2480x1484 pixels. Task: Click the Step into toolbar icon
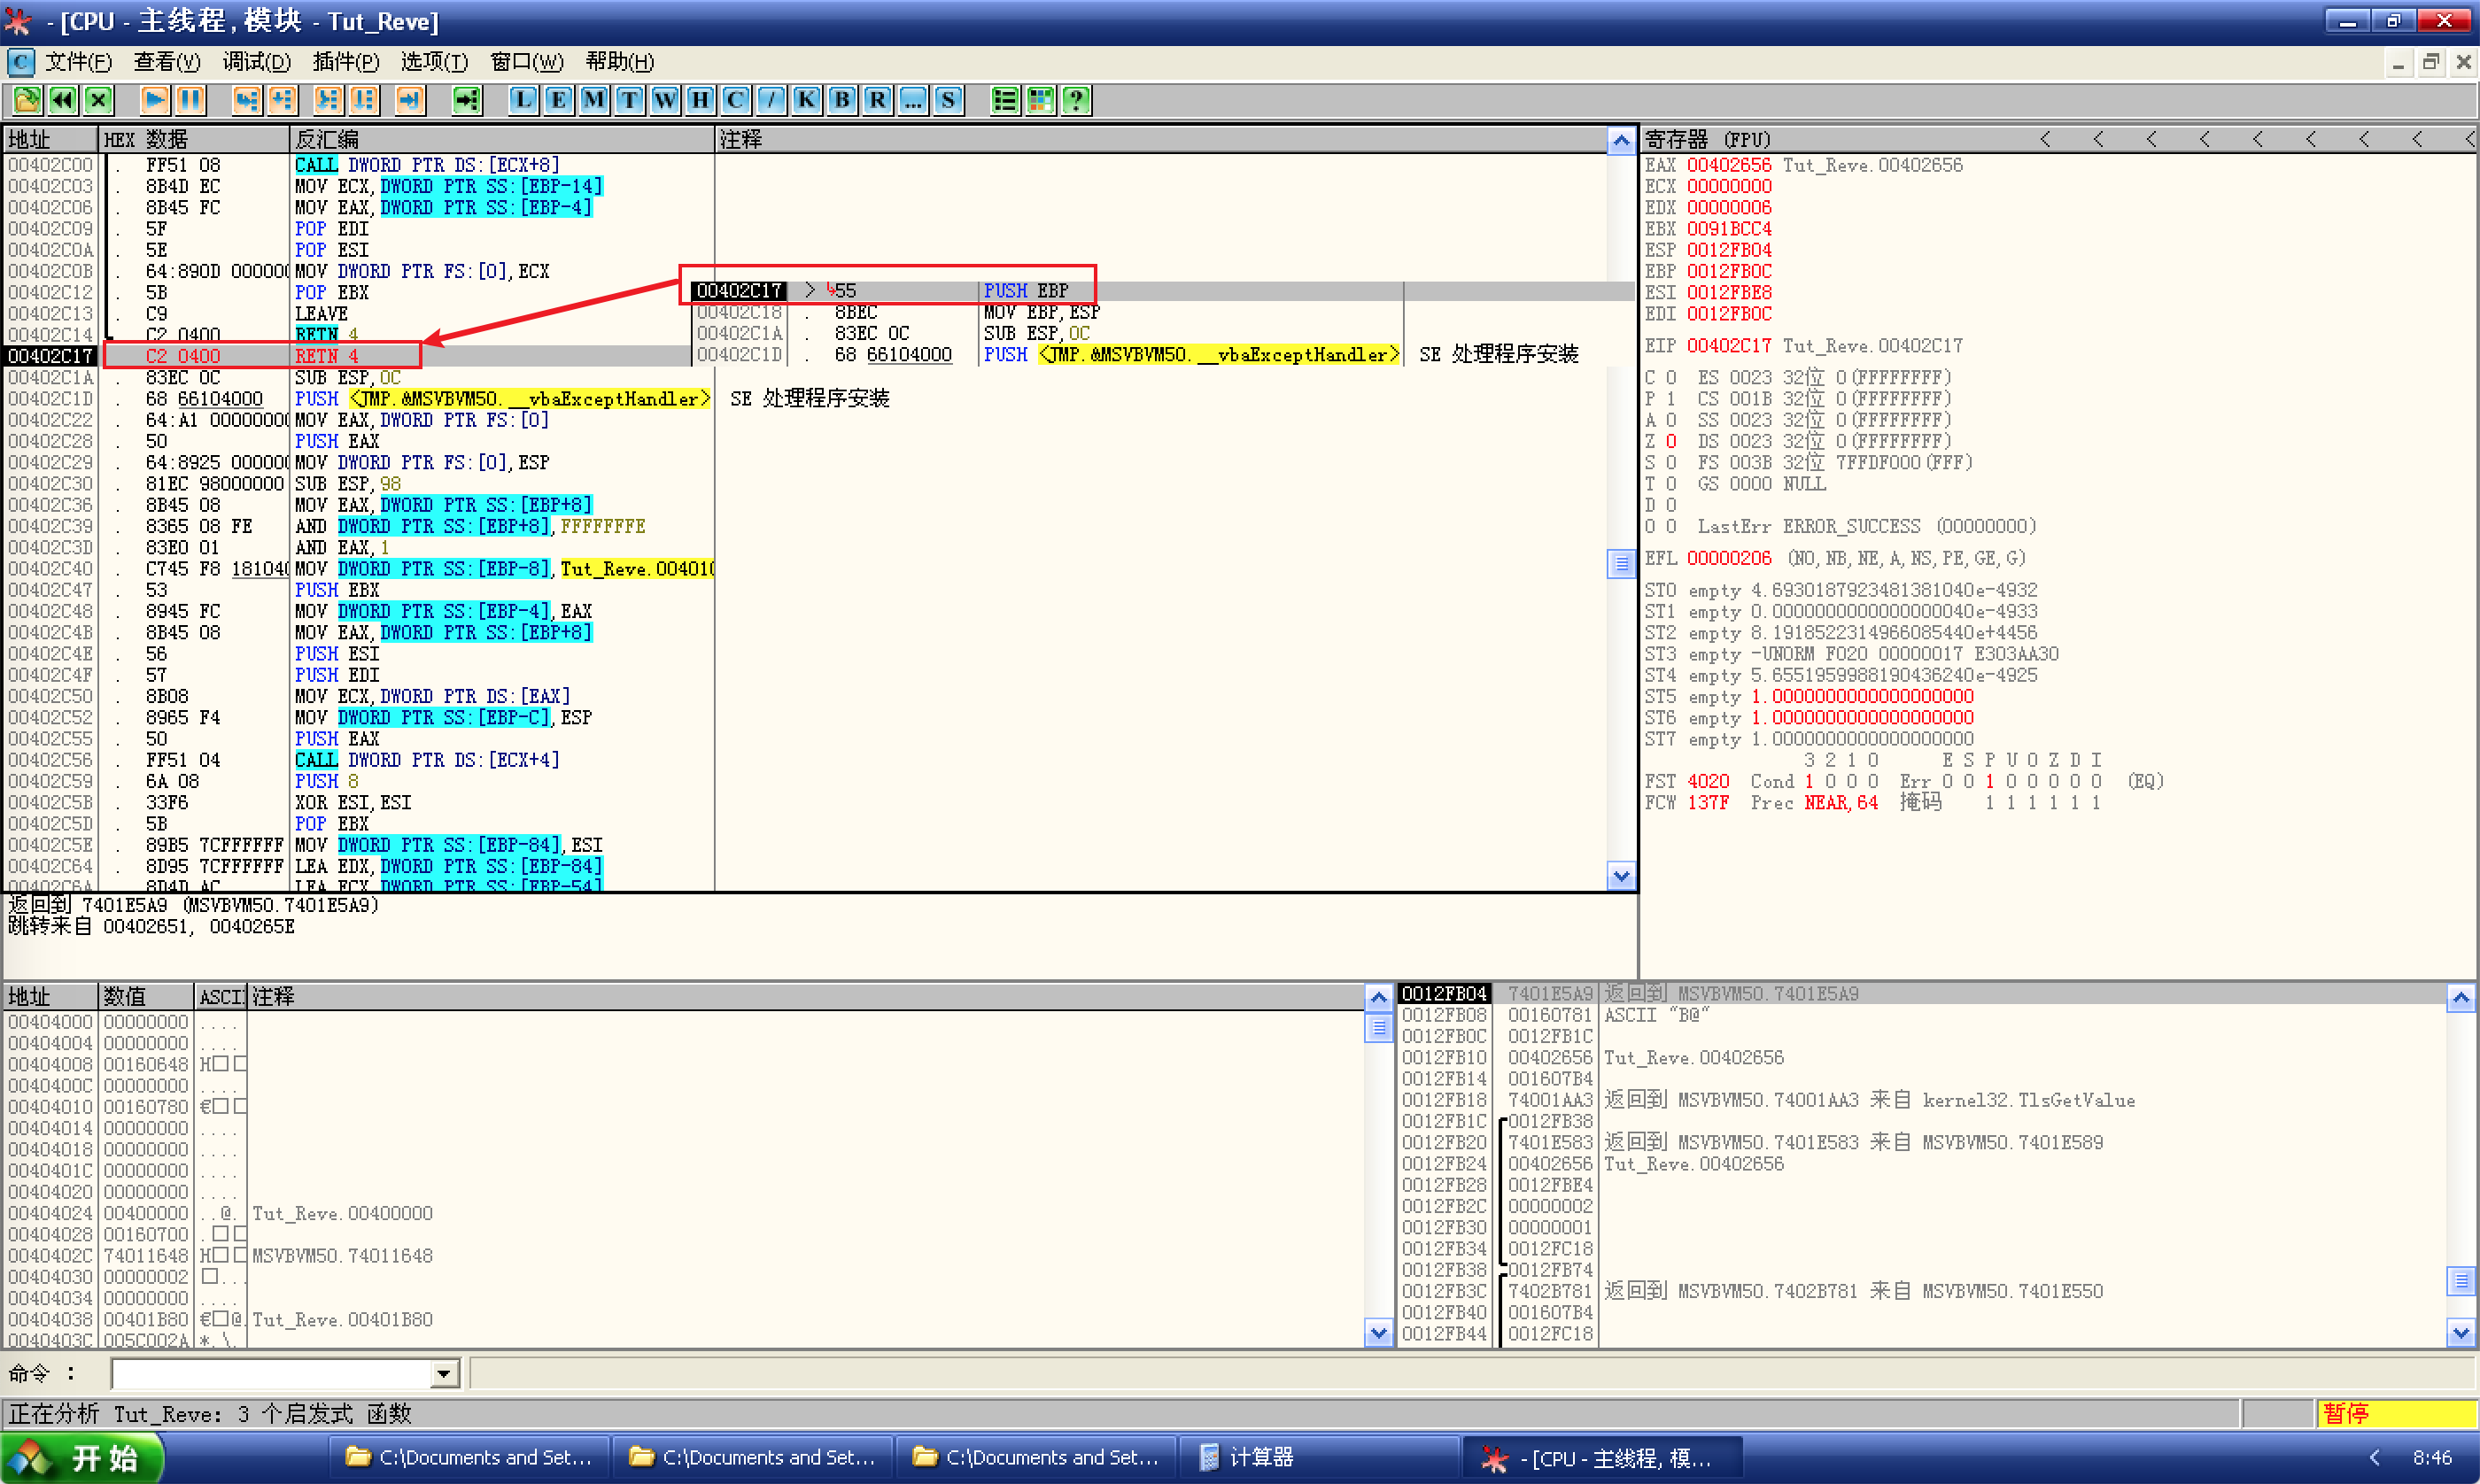click(x=246, y=100)
